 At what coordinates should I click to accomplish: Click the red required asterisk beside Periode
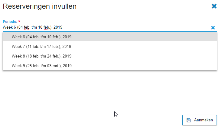pos(19,21)
